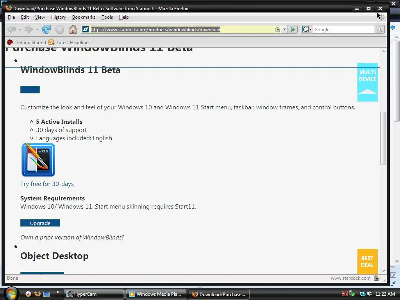The height and width of the screenshot is (300, 400).
Task: Expand the quick launch overflow chevron
Action: click(x=58, y=292)
